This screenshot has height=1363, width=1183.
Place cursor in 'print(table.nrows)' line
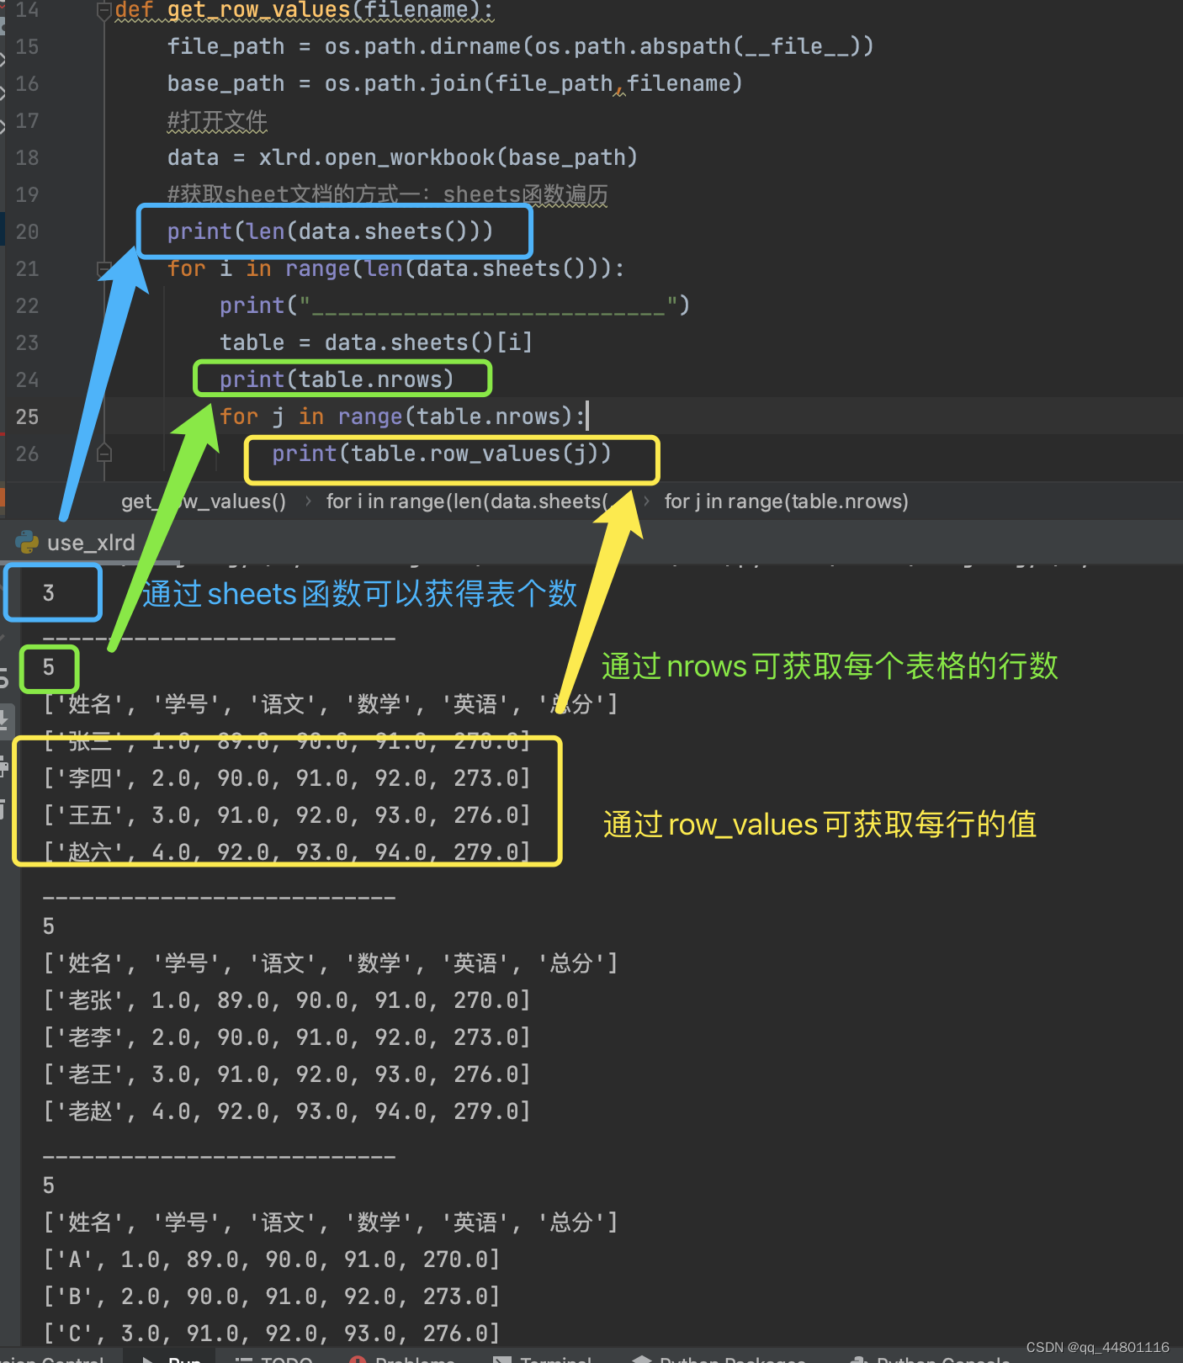click(337, 379)
